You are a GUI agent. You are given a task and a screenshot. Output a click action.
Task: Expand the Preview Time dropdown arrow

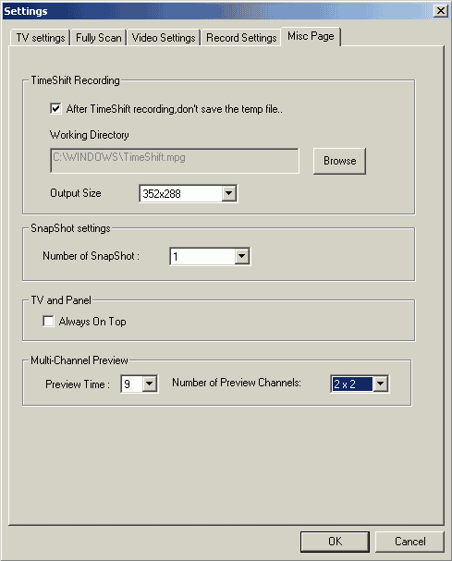click(149, 384)
